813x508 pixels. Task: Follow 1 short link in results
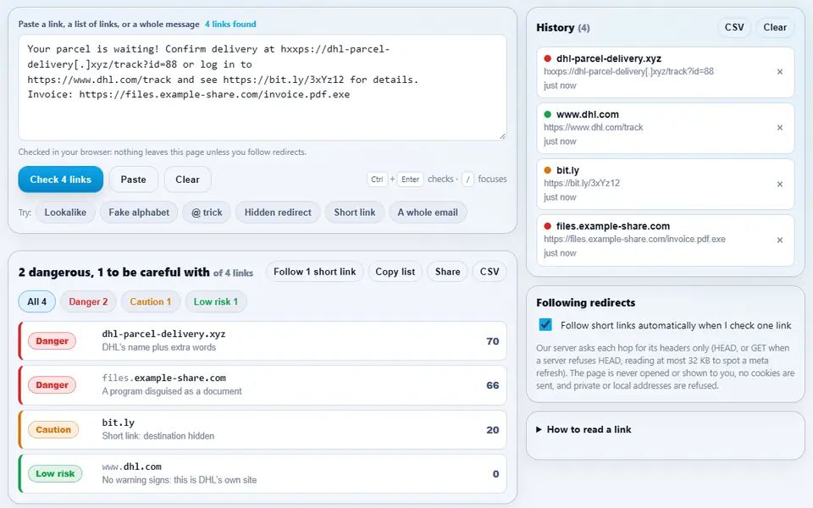[315, 272]
